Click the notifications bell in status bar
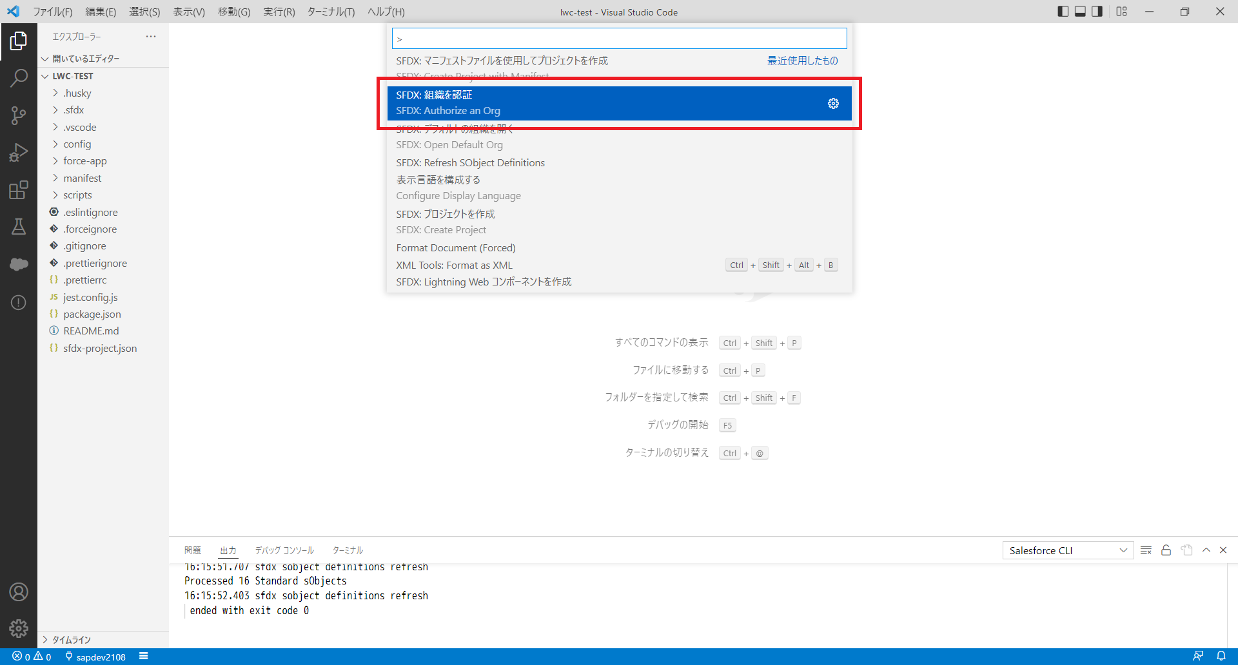 coord(1221,656)
